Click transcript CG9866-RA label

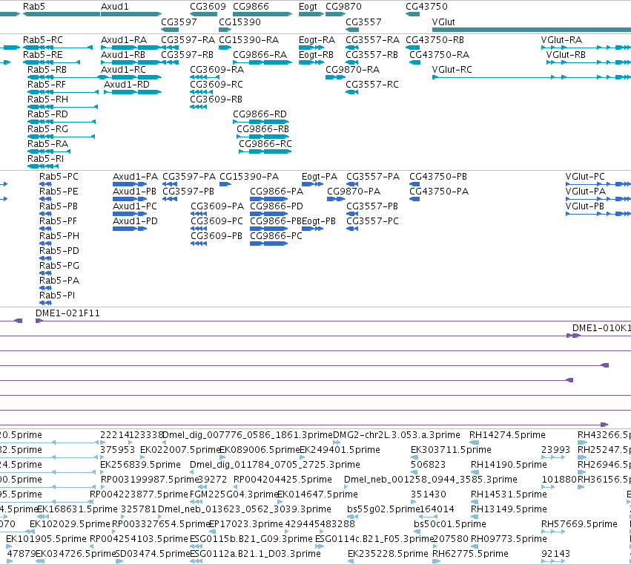(260, 55)
